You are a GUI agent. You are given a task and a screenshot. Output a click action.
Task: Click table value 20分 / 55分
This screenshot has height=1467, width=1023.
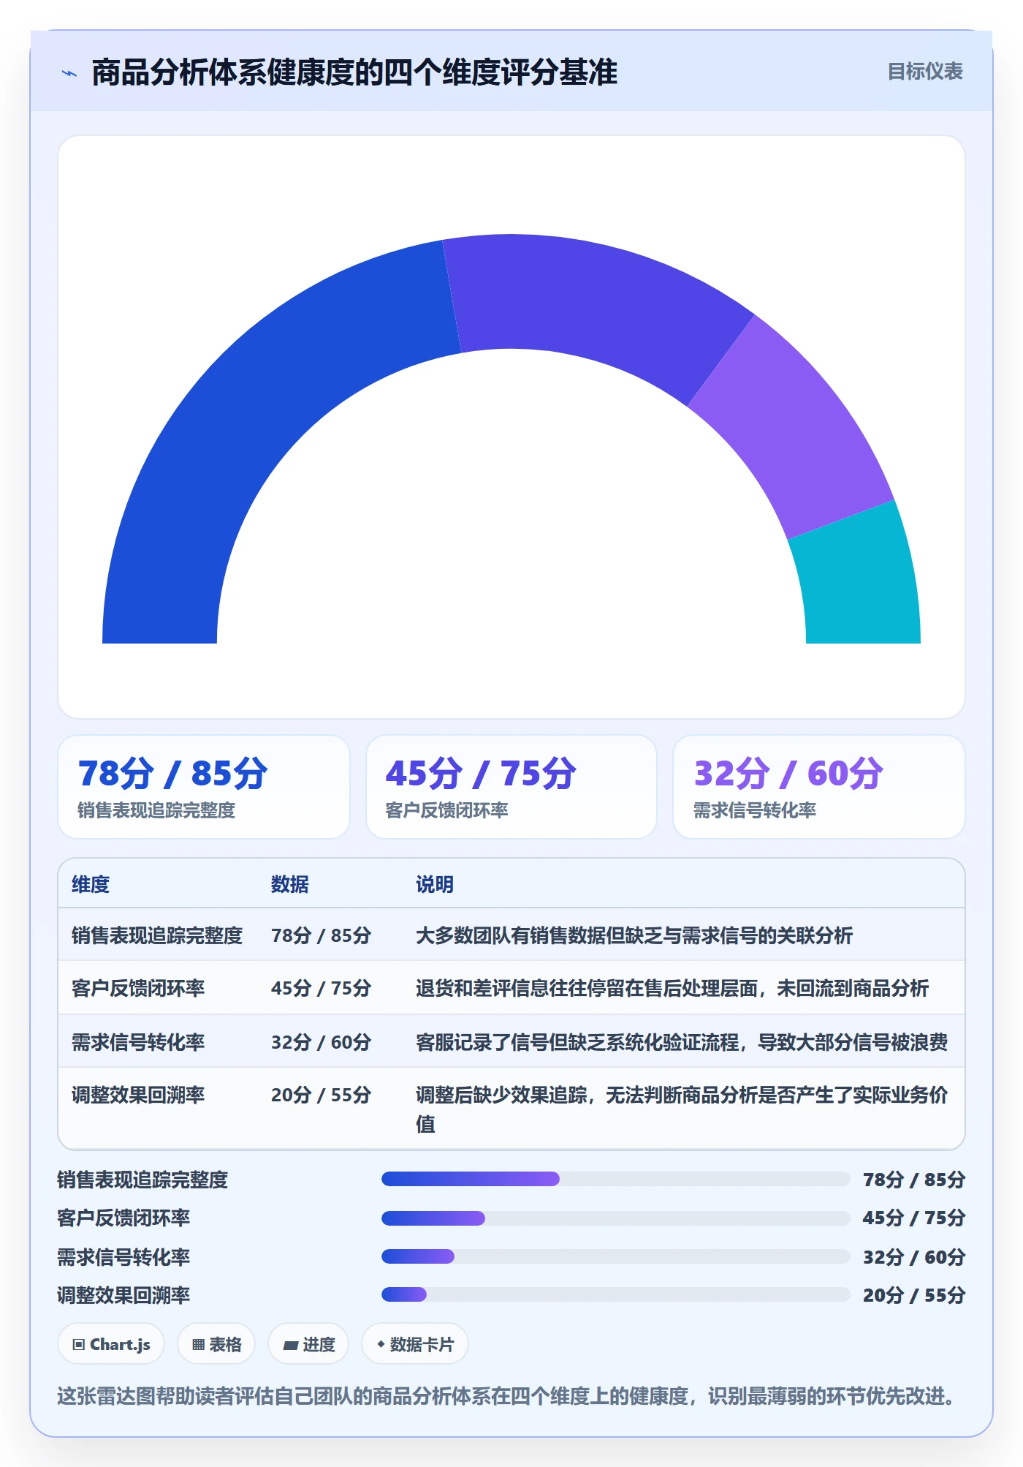(321, 1095)
